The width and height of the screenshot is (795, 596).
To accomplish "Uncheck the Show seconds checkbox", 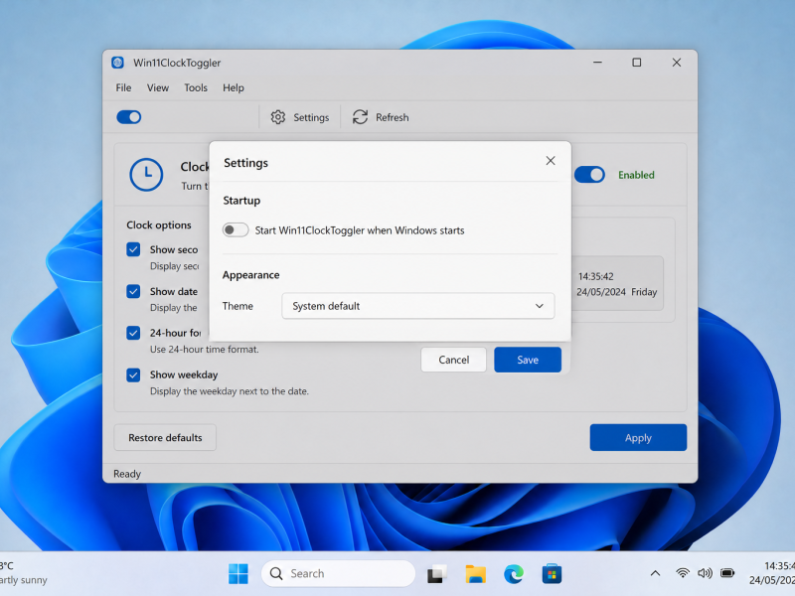I will (133, 249).
